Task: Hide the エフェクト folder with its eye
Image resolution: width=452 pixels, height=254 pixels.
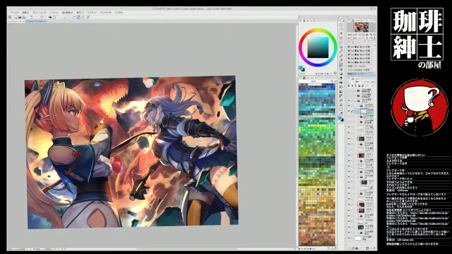Action: tap(349, 193)
